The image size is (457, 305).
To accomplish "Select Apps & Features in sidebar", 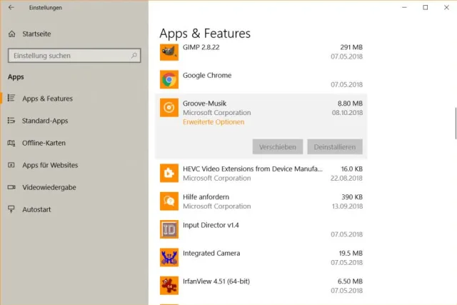I will pyautogui.click(x=47, y=99).
